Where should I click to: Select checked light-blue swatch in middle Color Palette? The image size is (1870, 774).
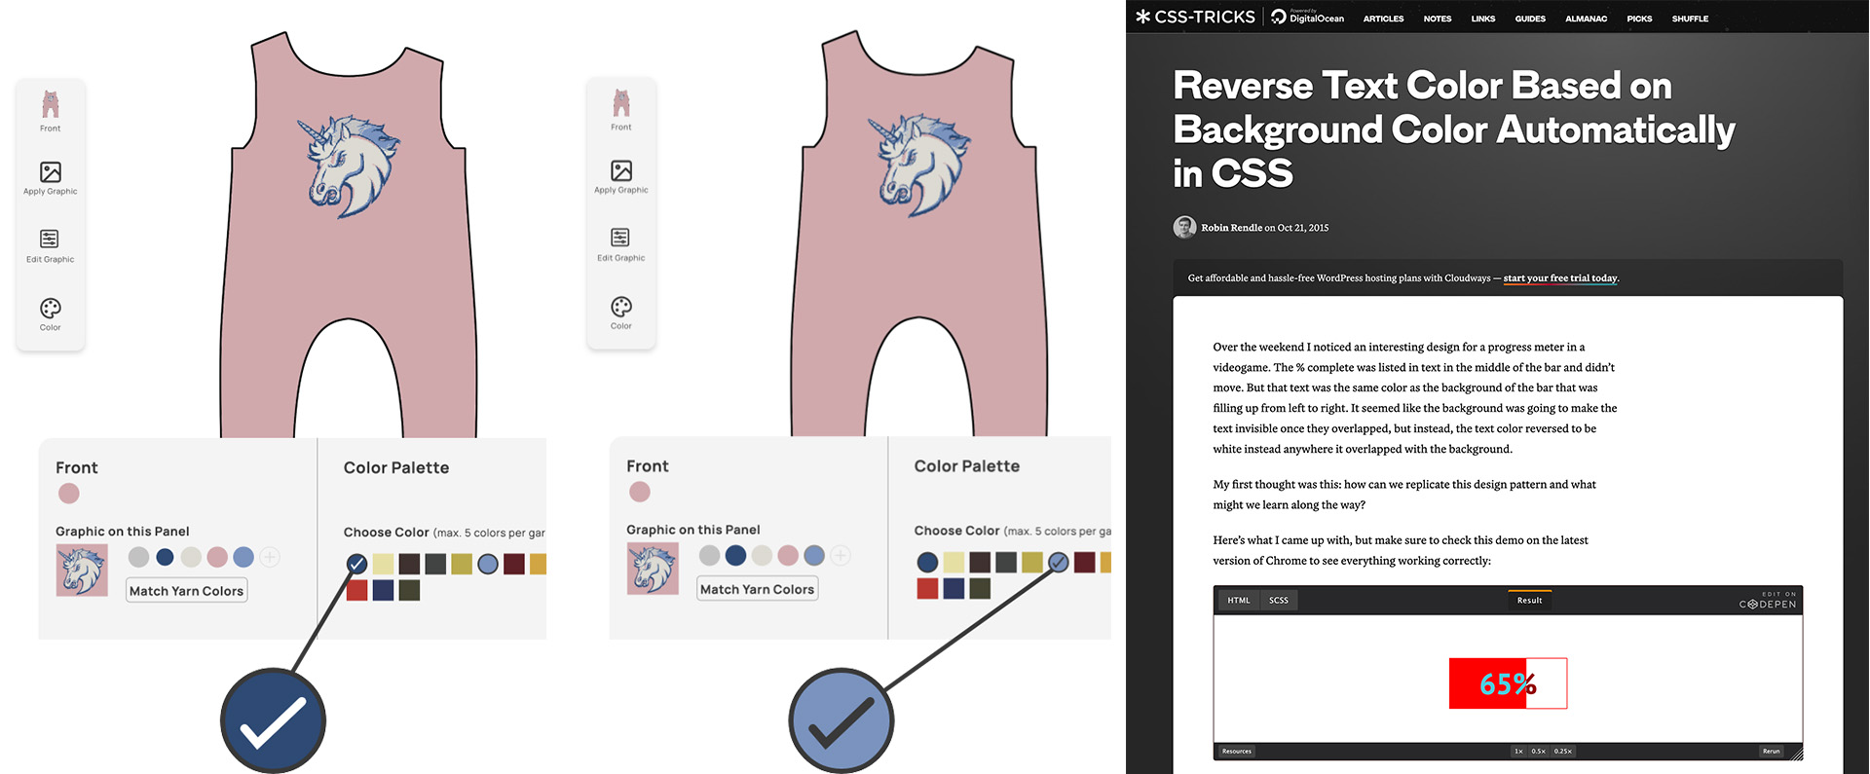1059,562
